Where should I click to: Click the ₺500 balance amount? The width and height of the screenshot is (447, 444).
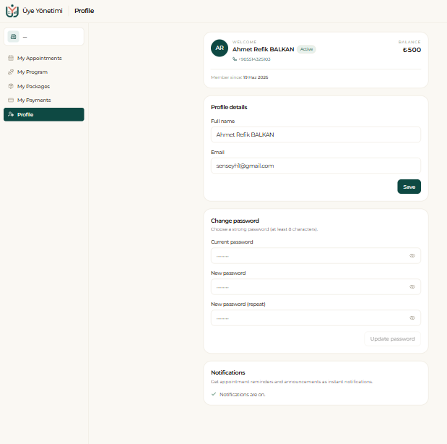point(412,50)
